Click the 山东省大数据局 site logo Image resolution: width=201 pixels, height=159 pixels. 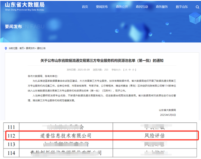pyautogui.click(x=25, y=6)
